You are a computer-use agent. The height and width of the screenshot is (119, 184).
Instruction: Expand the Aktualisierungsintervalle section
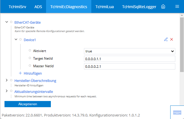[x=6, y=91]
